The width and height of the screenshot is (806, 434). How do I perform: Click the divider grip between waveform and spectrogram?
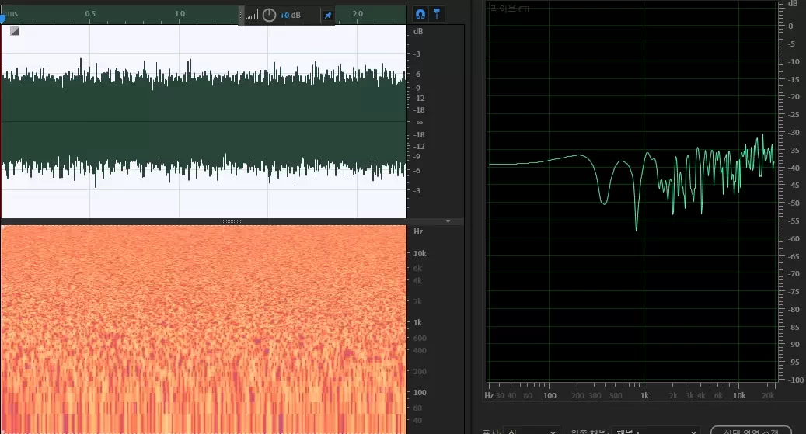coord(232,221)
